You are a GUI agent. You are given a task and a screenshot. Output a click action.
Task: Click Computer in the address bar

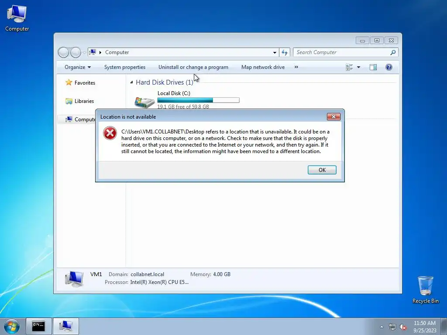click(117, 52)
